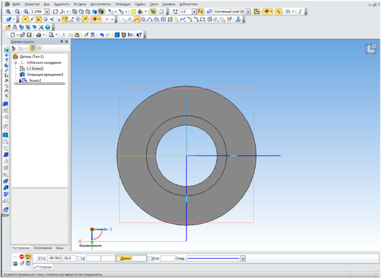Select the circle tool icon

coord(143,19)
